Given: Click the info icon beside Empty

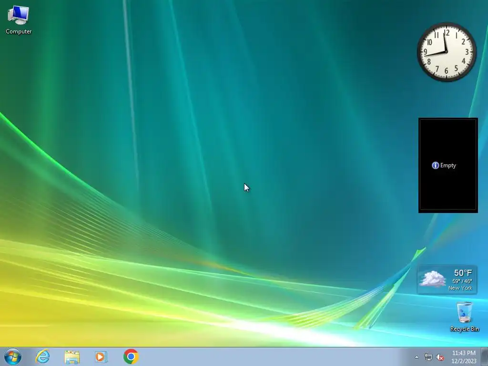Looking at the screenshot, I should coord(436,165).
